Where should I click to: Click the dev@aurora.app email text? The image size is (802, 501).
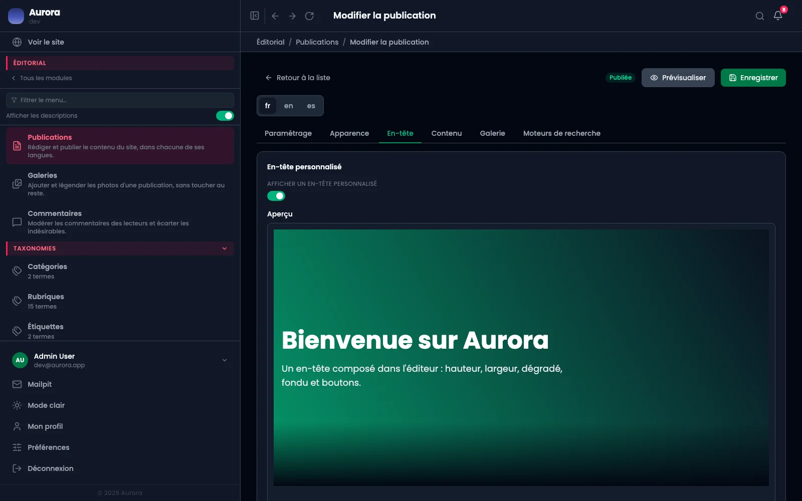(59, 365)
